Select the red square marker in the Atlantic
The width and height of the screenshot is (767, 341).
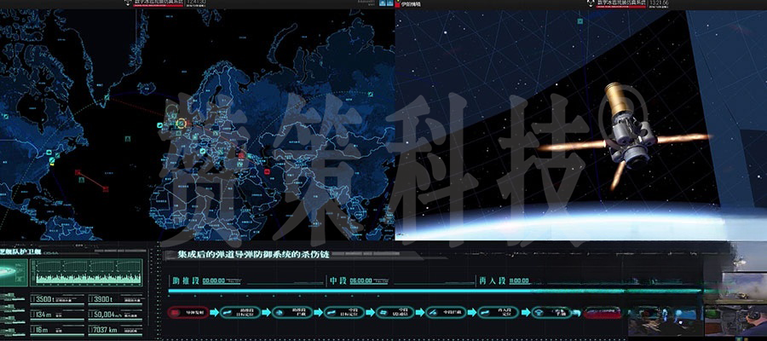[78, 173]
